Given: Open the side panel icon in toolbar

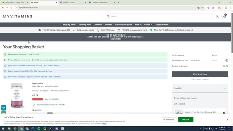Looking at the screenshot, I should point(219,8).
